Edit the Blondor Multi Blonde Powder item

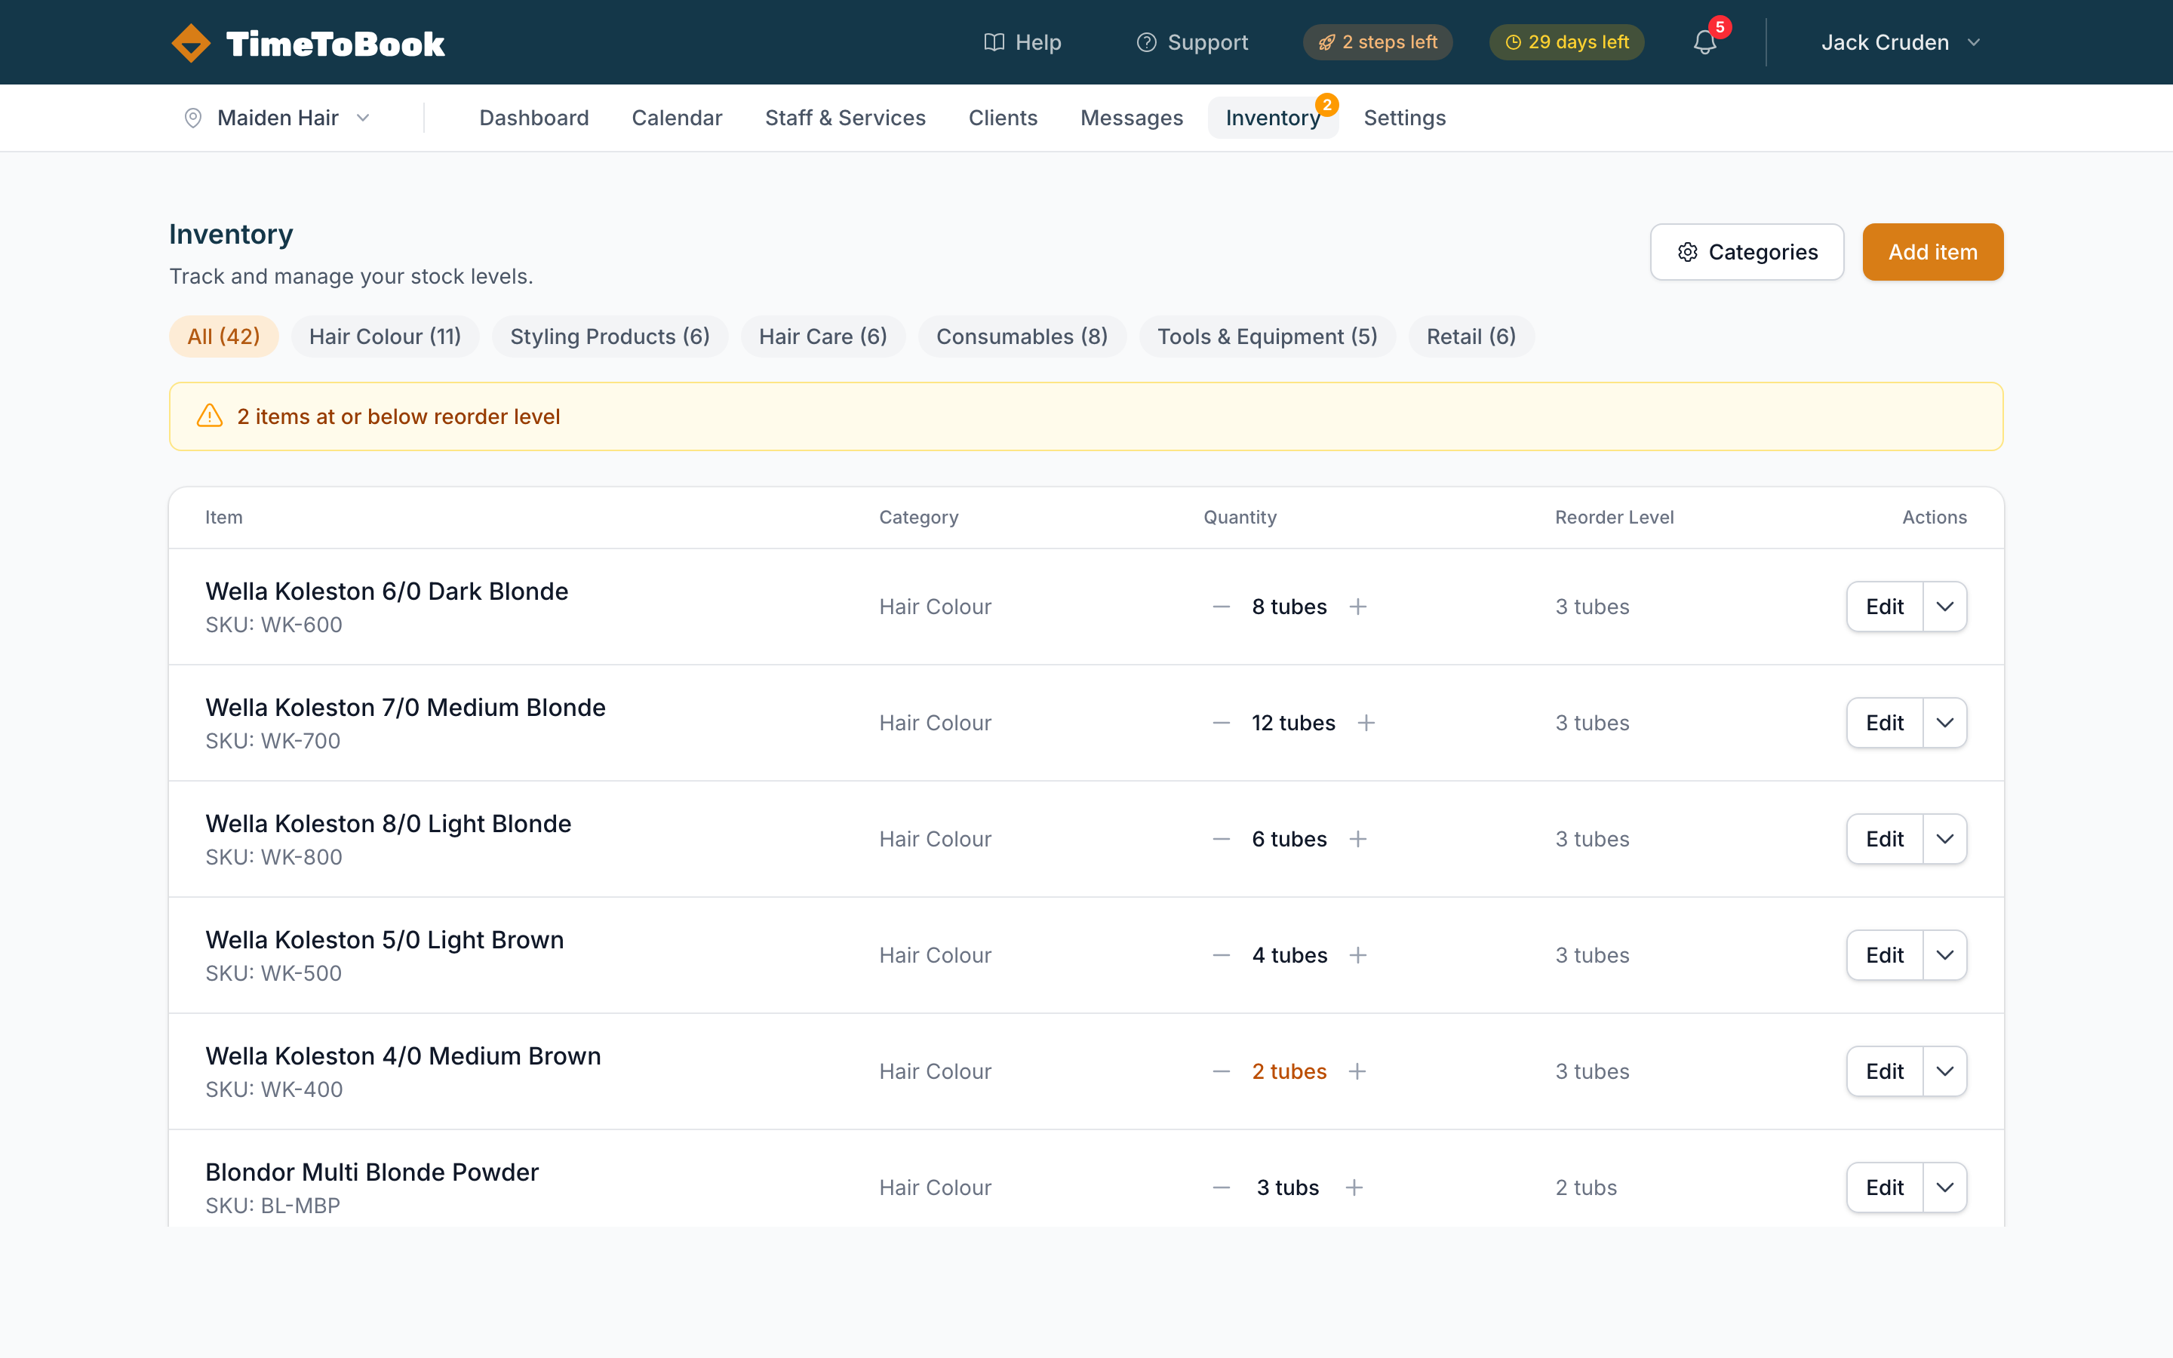(1884, 1187)
